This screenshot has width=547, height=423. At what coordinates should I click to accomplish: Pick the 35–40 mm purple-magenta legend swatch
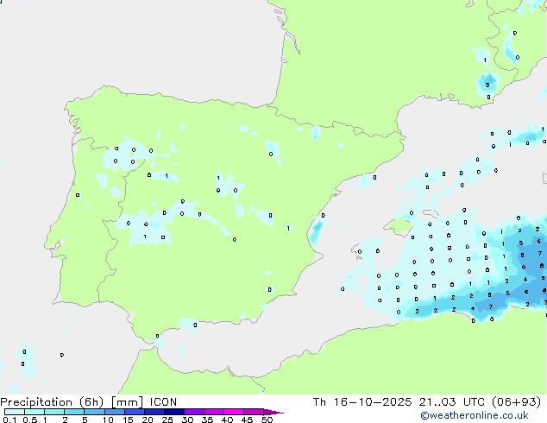213,412
